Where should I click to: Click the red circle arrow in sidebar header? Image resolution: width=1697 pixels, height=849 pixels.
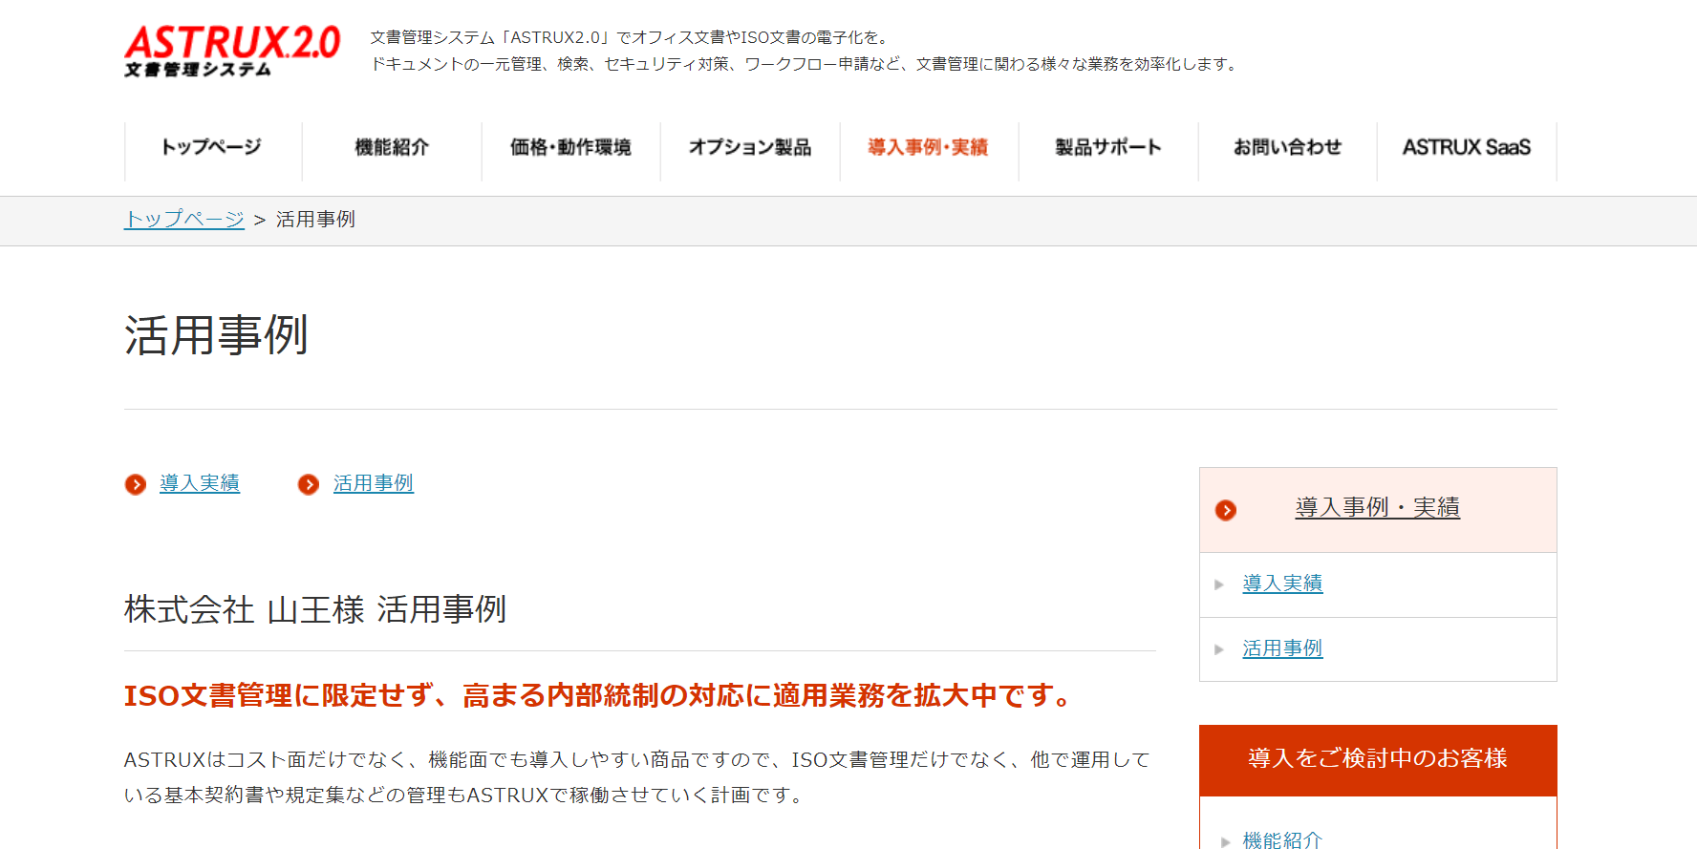1226,510
